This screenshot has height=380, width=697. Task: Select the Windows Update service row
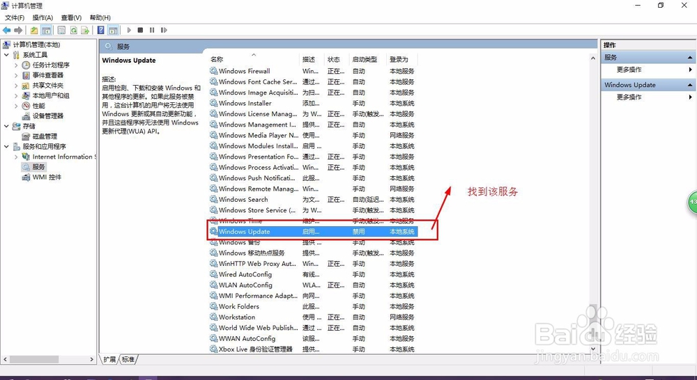[313, 231]
